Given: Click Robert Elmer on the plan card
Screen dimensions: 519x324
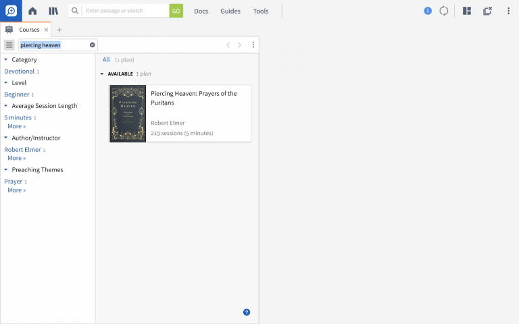Looking at the screenshot, I should [x=168, y=123].
